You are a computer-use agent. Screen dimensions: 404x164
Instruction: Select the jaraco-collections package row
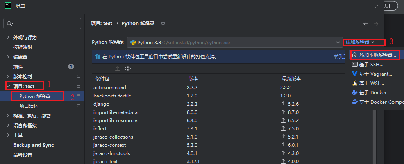[232, 137]
